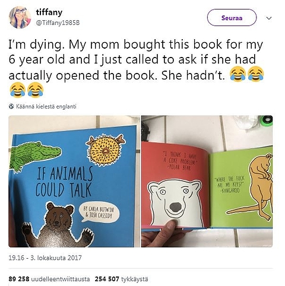
Task: Click the tweet timestamp 19.16 - 3. lokakuuta 2017
Action: click(45, 258)
